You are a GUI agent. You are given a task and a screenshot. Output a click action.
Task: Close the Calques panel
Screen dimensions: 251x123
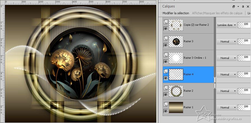click(248, 6)
